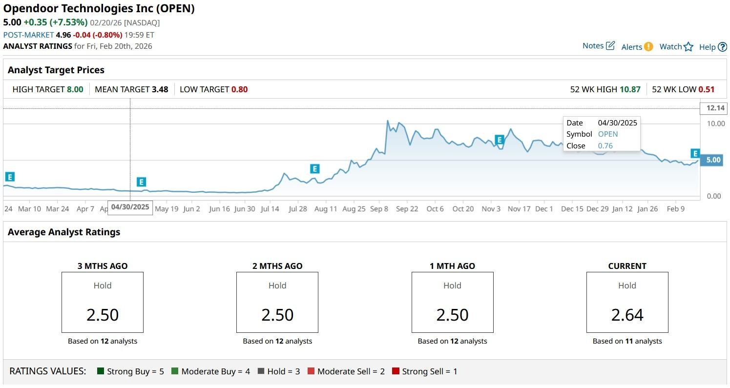Viewport: 730px width, 388px height.
Task: Click the earnings E marker above the 5.00 price tag
Action: coord(695,153)
